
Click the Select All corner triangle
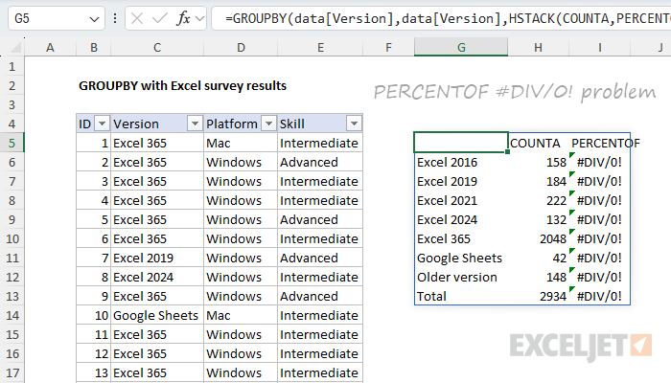[15, 48]
